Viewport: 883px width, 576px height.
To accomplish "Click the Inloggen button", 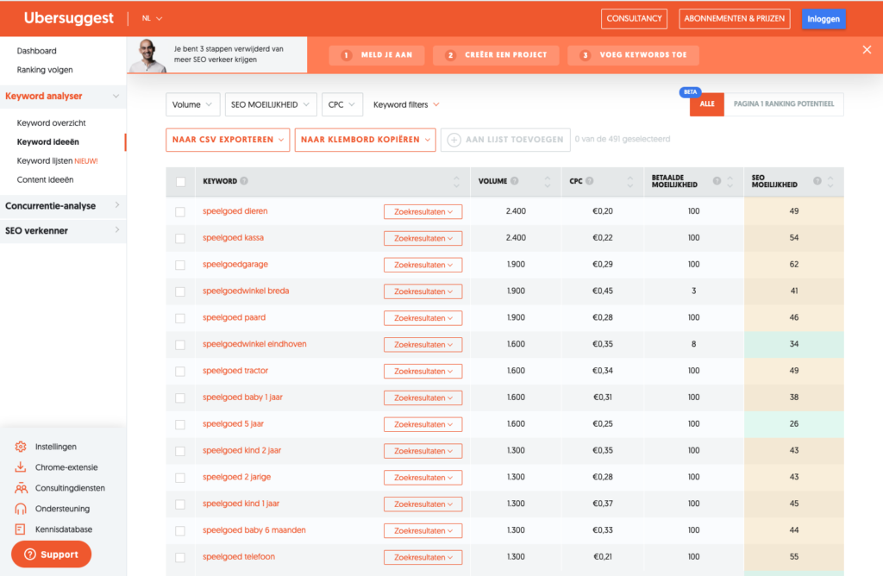I will [x=824, y=19].
